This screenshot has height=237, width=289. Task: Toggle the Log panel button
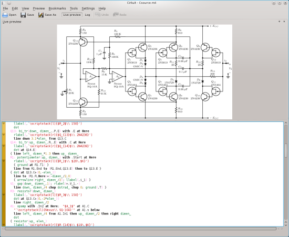(87, 15)
